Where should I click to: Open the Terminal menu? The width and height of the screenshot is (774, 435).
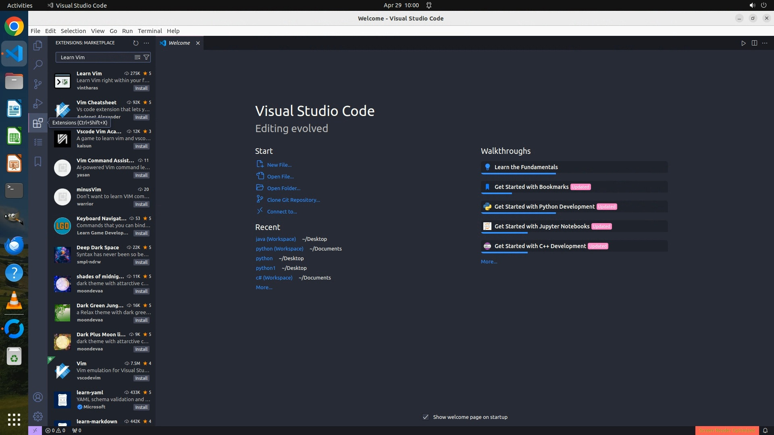click(150, 31)
